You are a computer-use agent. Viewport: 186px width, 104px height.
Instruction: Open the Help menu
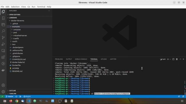click(49, 7)
